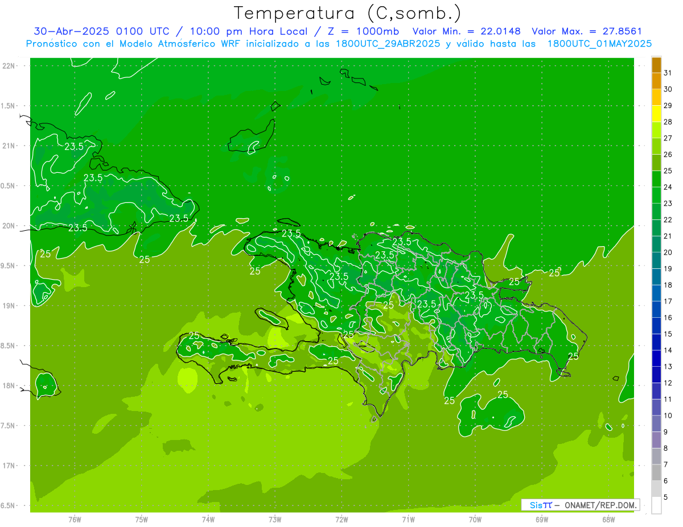Viewport: 683px width, 527px height.
Task: Click the legend value '5'
Action: tap(666, 497)
